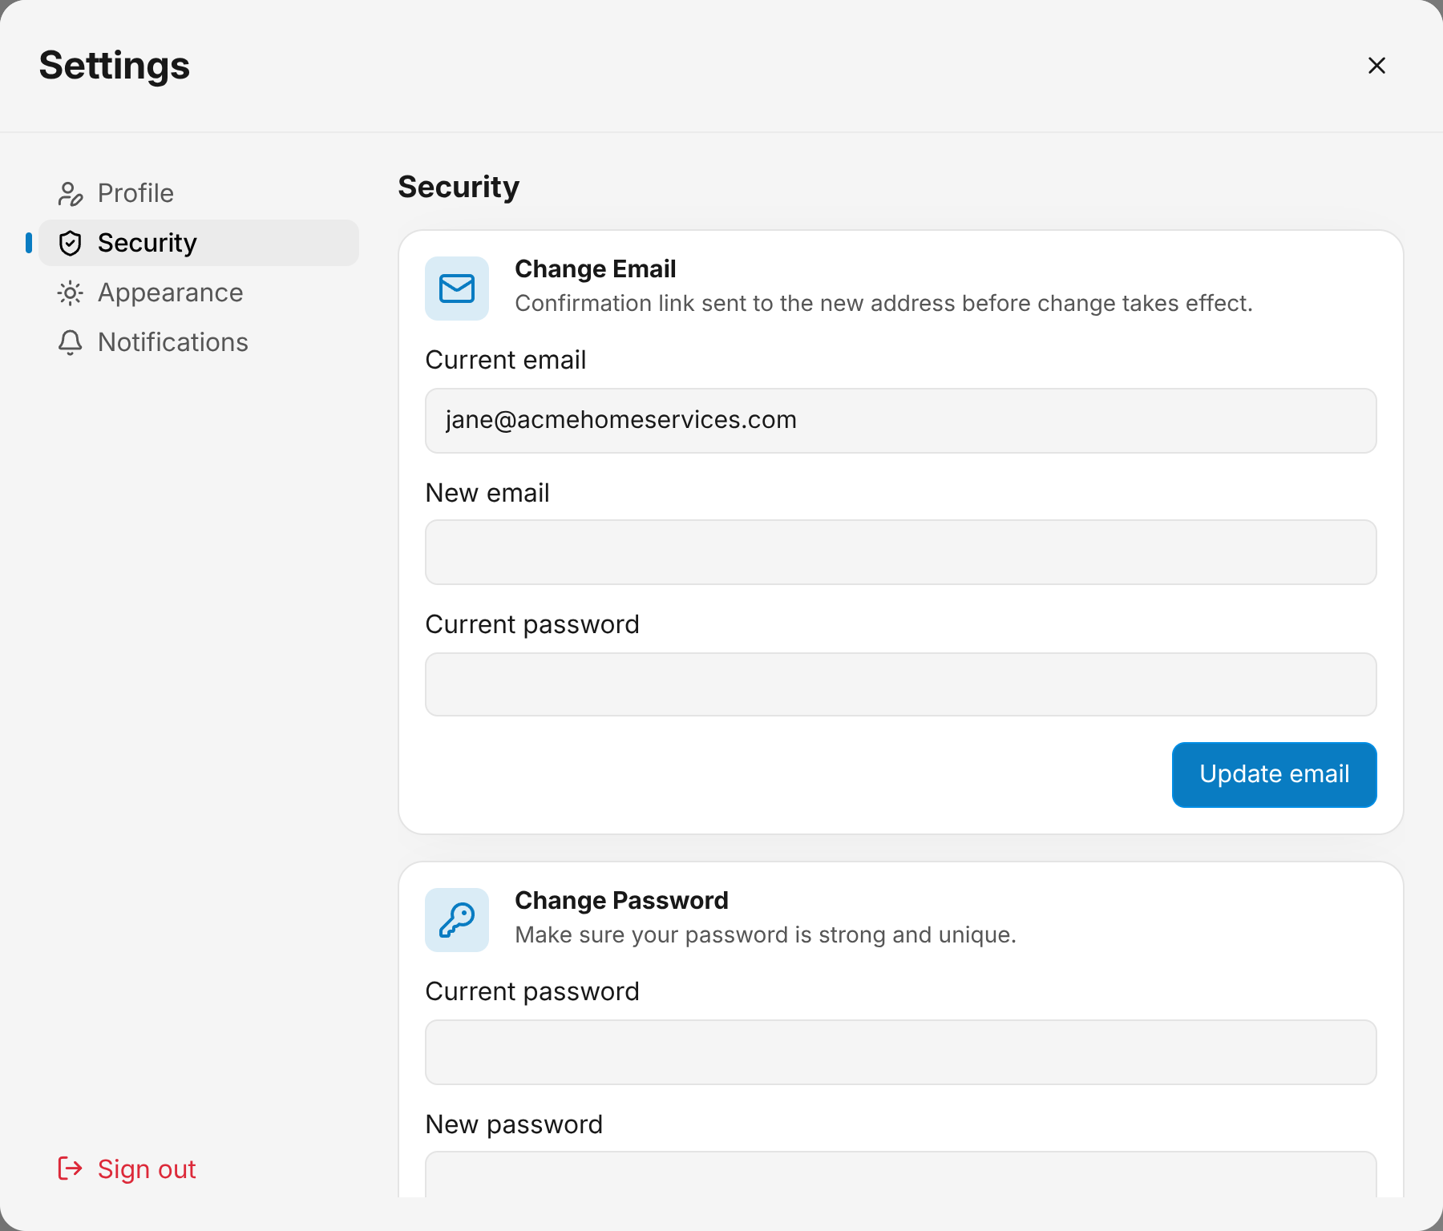Click the Security page heading
The height and width of the screenshot is (1231, 1443).
tap(459, 188)
